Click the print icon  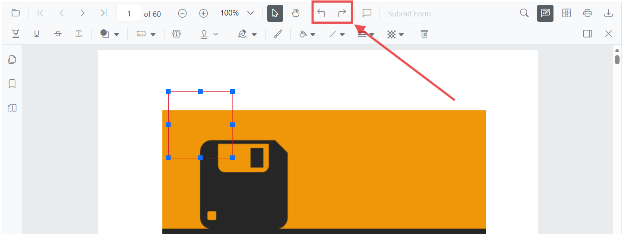(x=587, y=13)
